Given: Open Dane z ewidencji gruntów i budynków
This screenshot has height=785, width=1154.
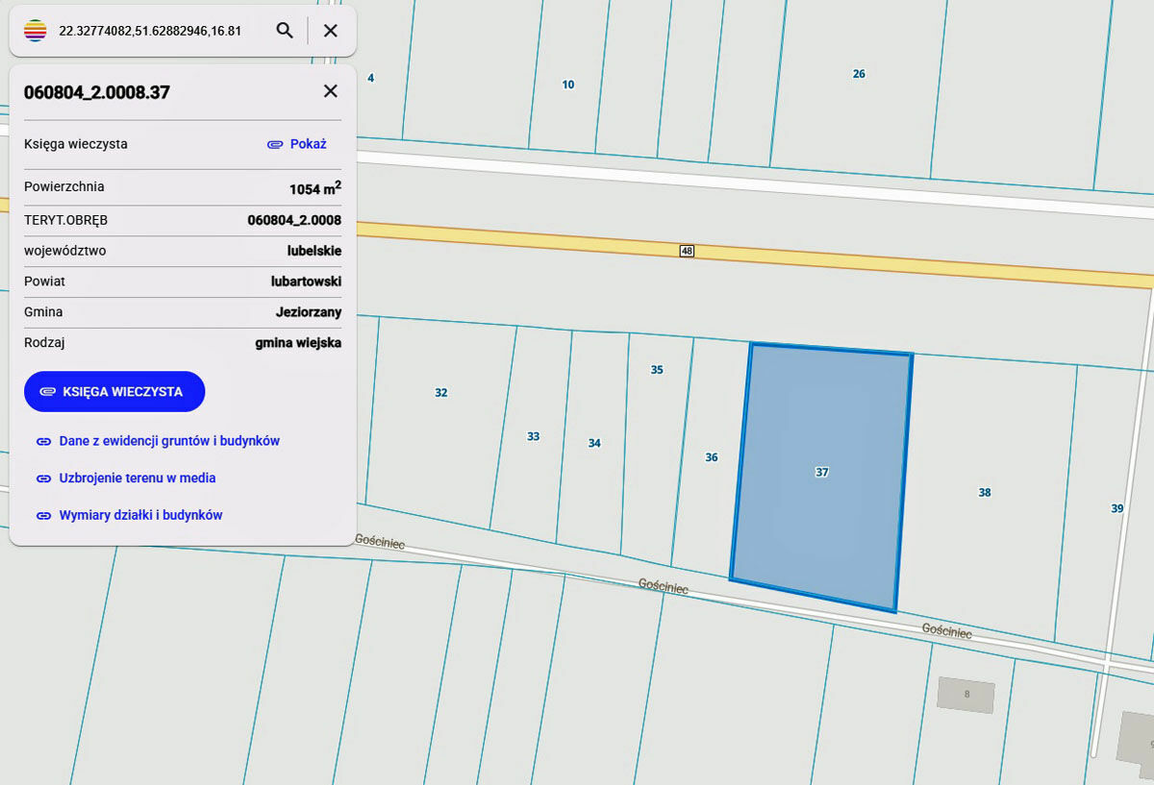Looking at the screenshot, I should coord(168,441).
